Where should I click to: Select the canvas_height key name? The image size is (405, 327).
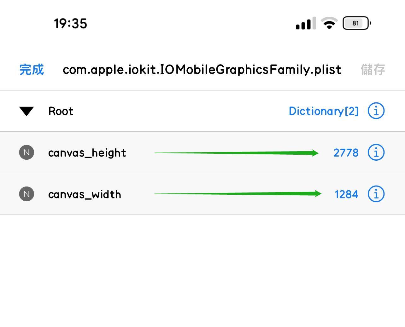pos(87,153)
